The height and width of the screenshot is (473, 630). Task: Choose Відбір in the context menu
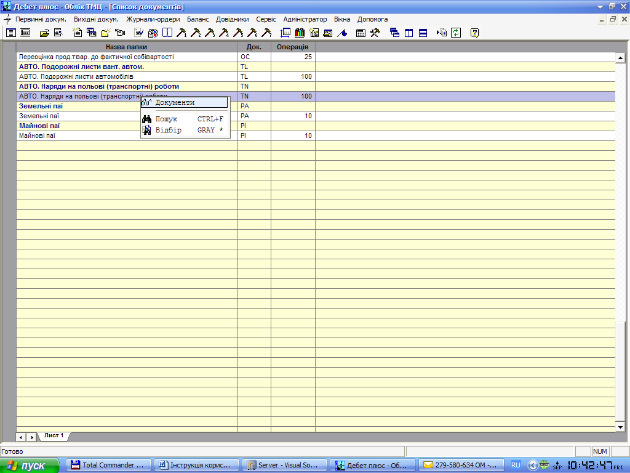(185, 131)
